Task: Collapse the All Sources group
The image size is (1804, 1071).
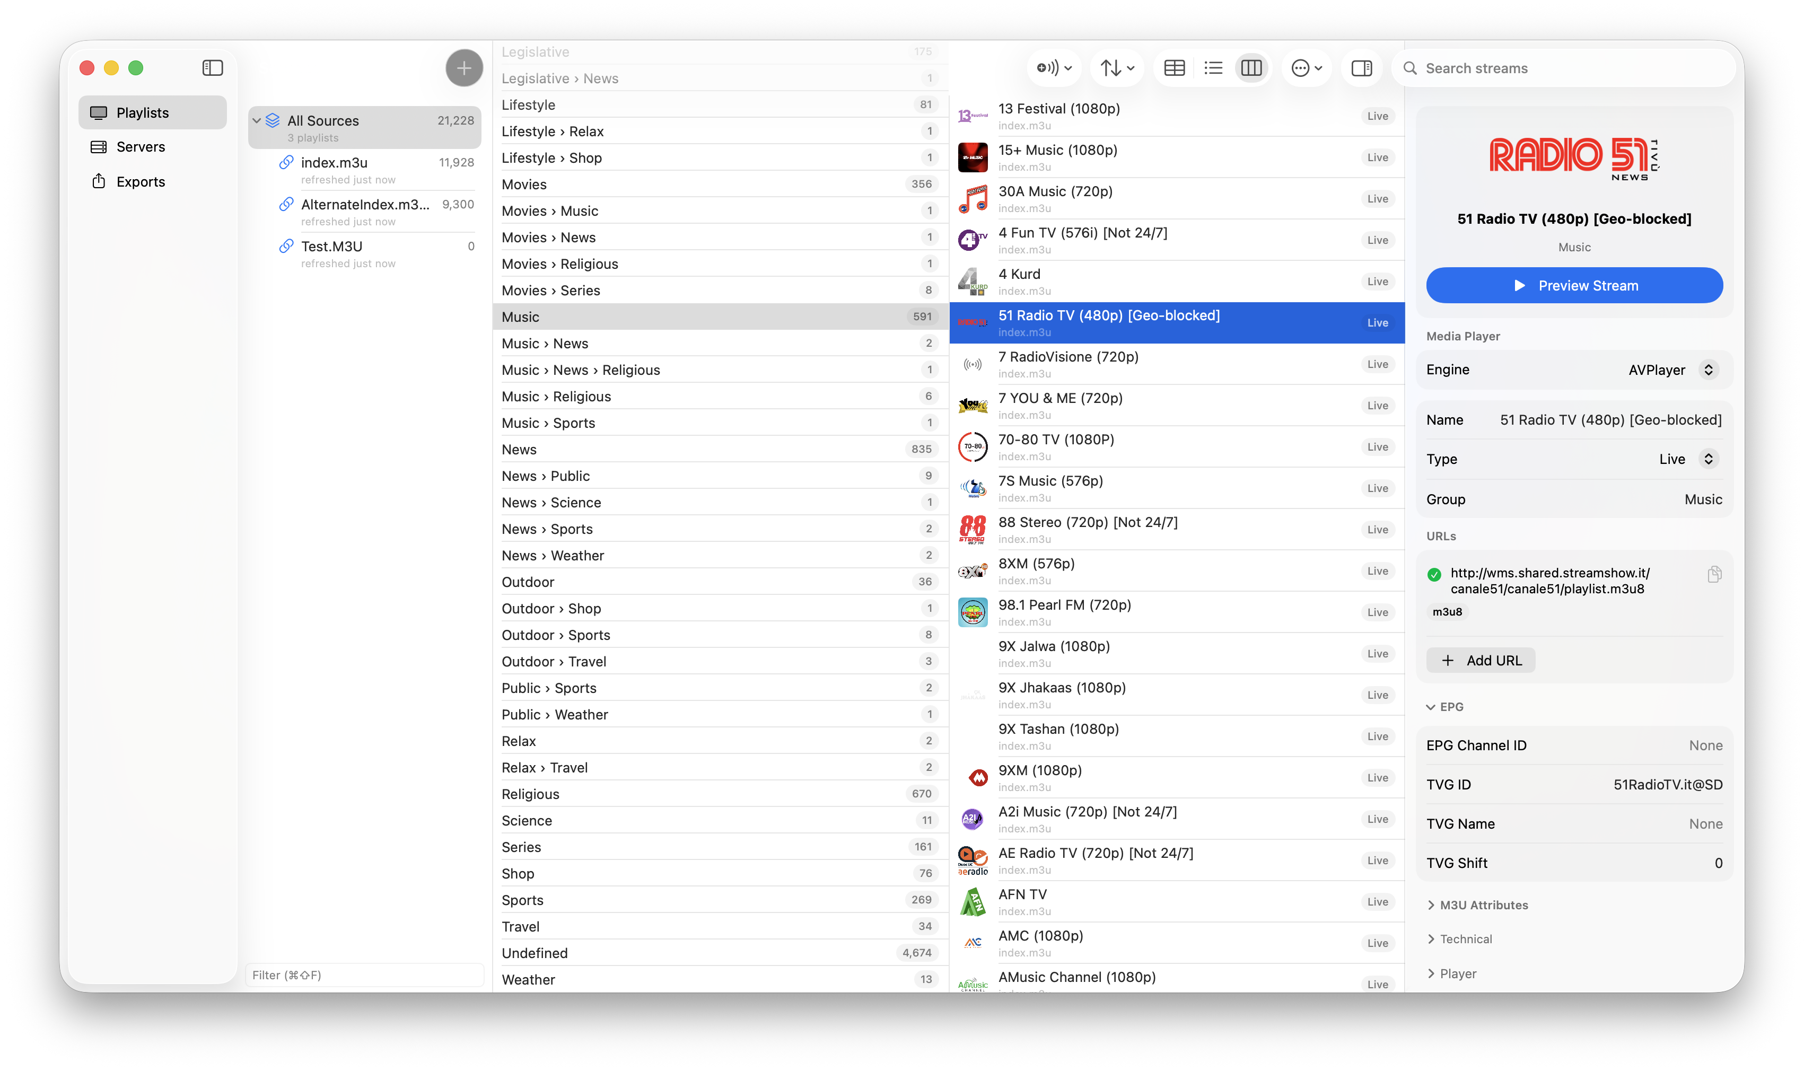Action: point(258,120)
